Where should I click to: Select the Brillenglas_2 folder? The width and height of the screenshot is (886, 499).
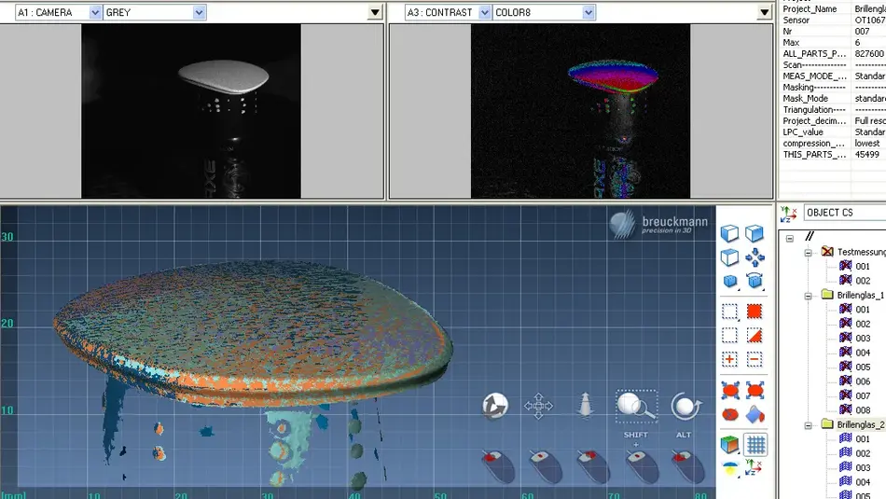pyautogui.click(x=860, y=424)
